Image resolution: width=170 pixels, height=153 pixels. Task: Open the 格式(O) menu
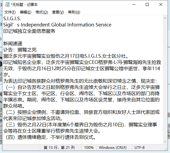tap(42, 12)
